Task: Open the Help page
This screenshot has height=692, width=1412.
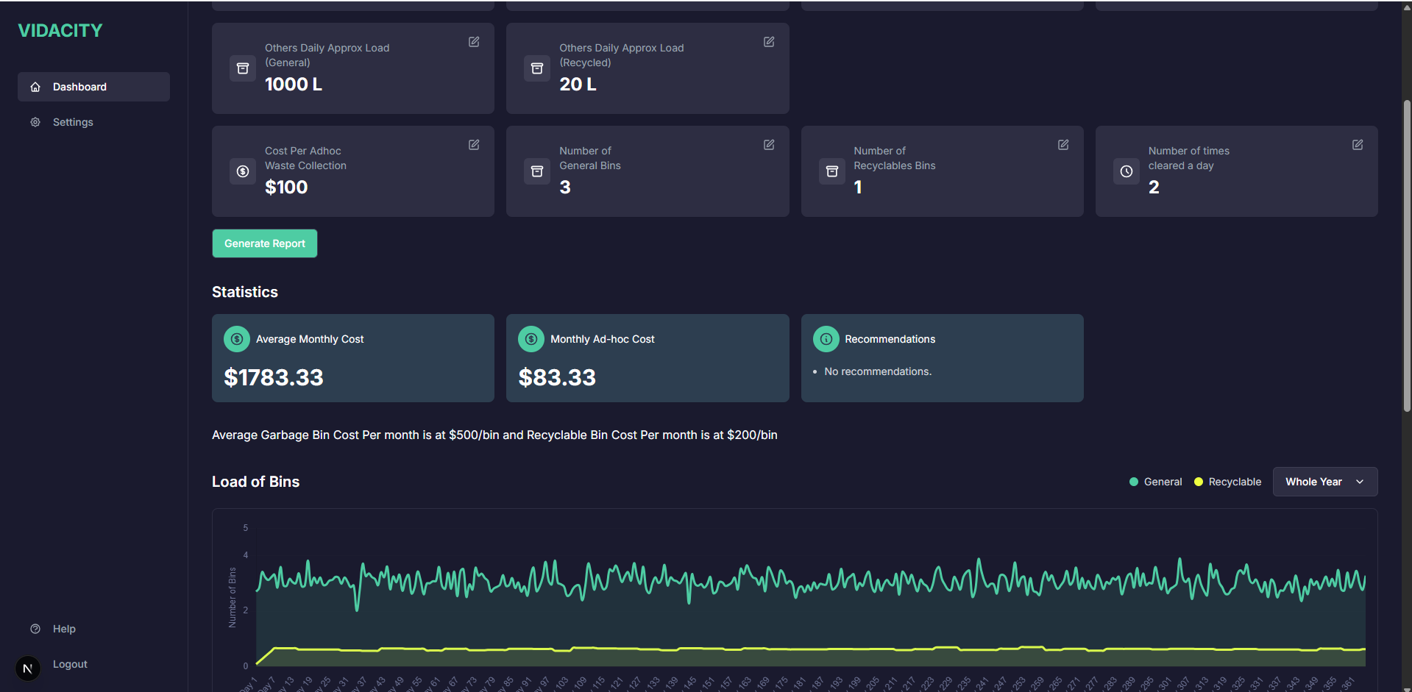Action: coord(64,629)
